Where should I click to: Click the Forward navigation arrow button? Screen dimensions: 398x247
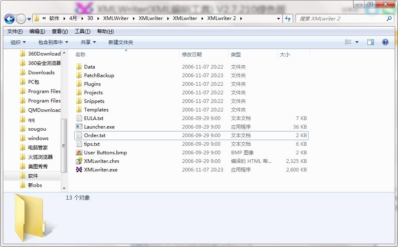click(x=21, y=19)
